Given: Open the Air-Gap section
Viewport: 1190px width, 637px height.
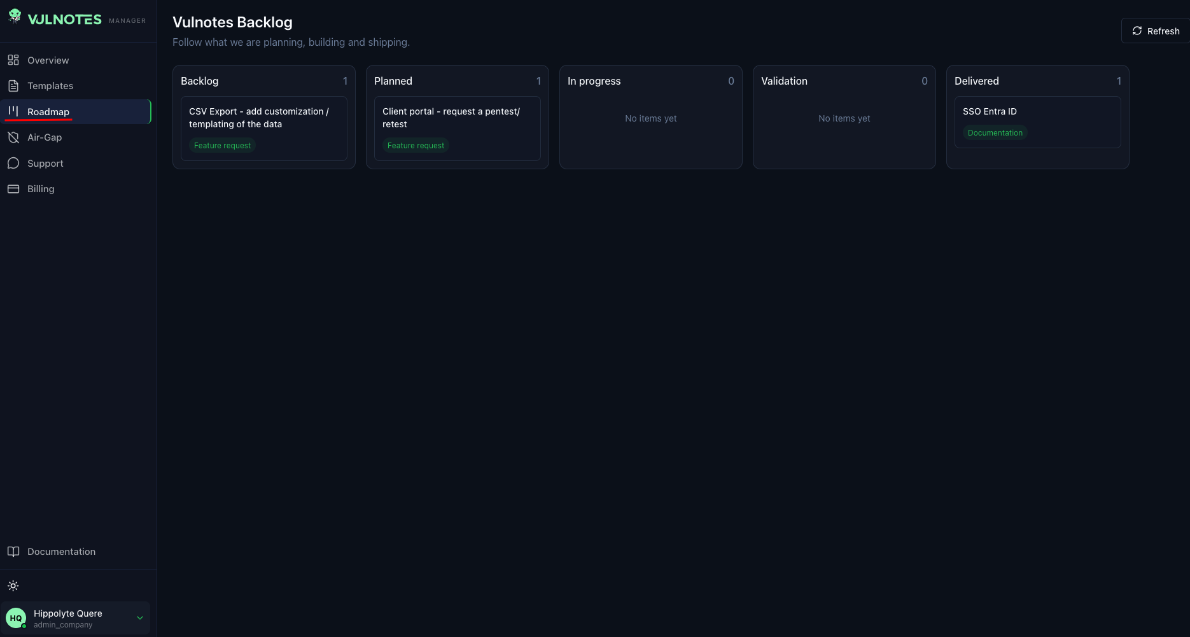Looking at the screenshot, I should pyautogui.click(x=76, y=137).
